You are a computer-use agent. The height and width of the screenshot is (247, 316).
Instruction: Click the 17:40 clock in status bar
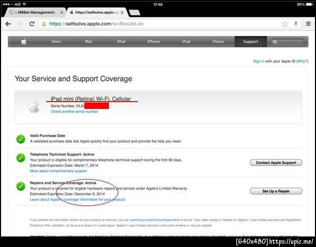[158, 4]
